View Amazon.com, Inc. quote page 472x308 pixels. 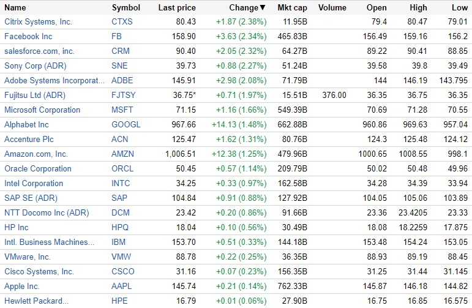(36, 154)
